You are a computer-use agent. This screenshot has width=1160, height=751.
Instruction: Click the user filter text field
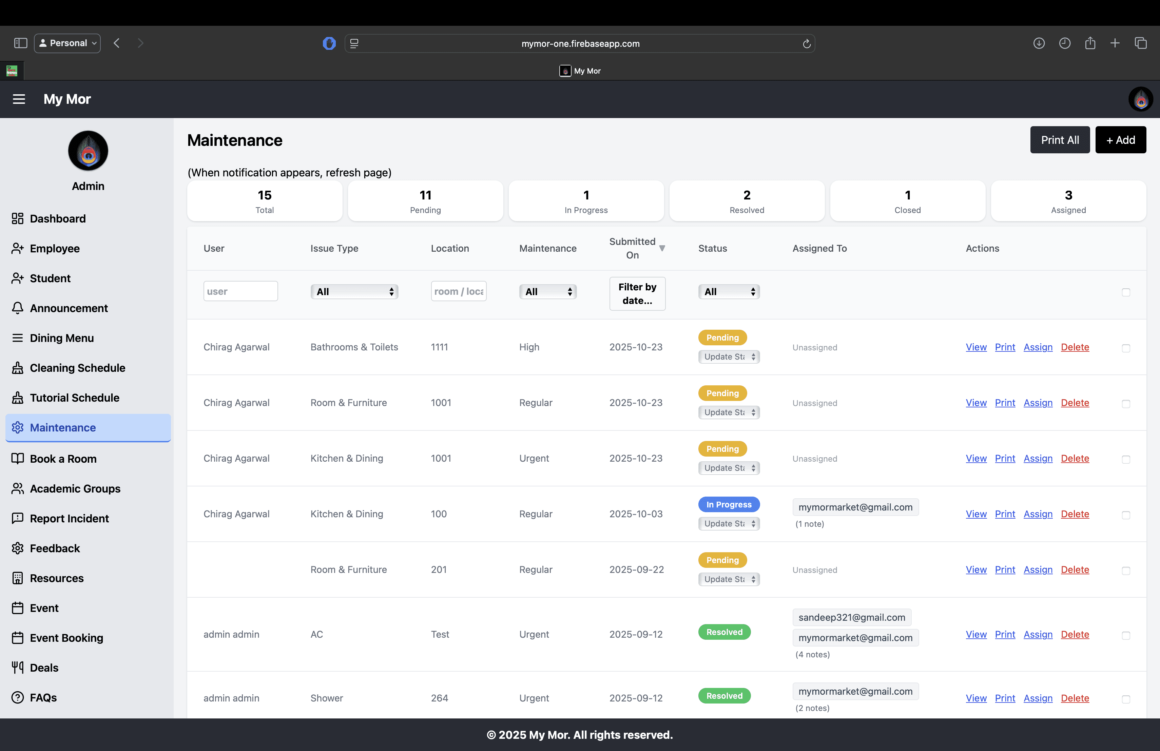click(x=240, y=291)
